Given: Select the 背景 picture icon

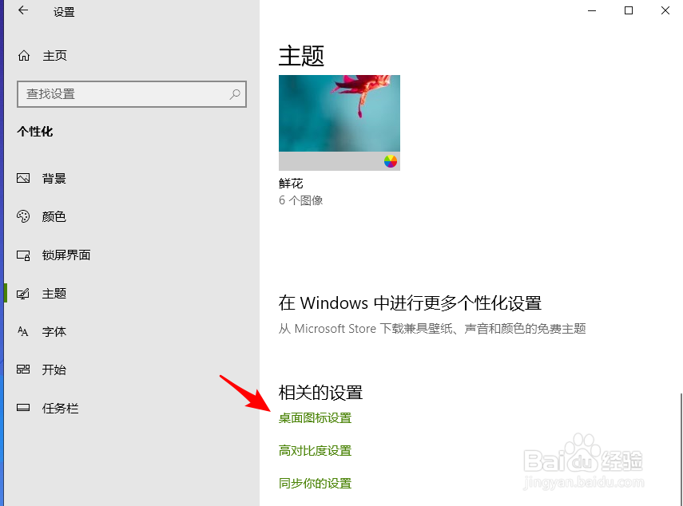Looking at the screenshot, I should (x=23, y=178).
